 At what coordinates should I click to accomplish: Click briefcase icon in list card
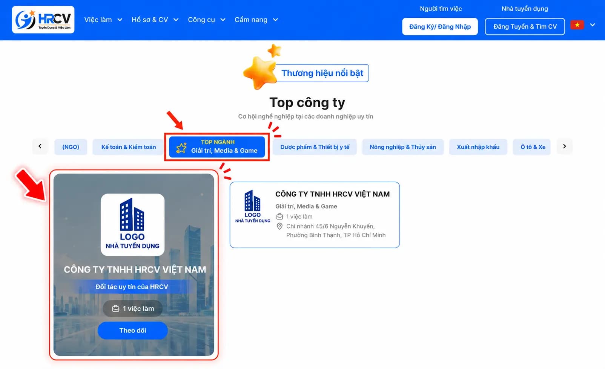(x=279, y=217)
